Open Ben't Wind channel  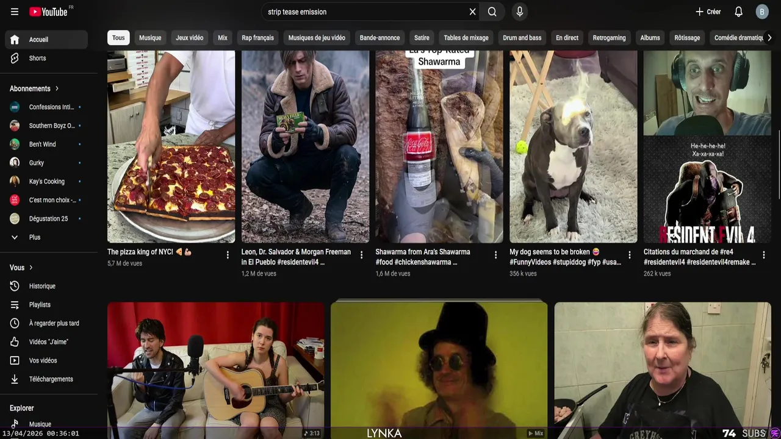(46, 145)
